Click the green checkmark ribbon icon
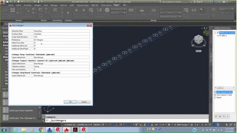Screen dimensions: 237x133 click(x=107, y=10)
